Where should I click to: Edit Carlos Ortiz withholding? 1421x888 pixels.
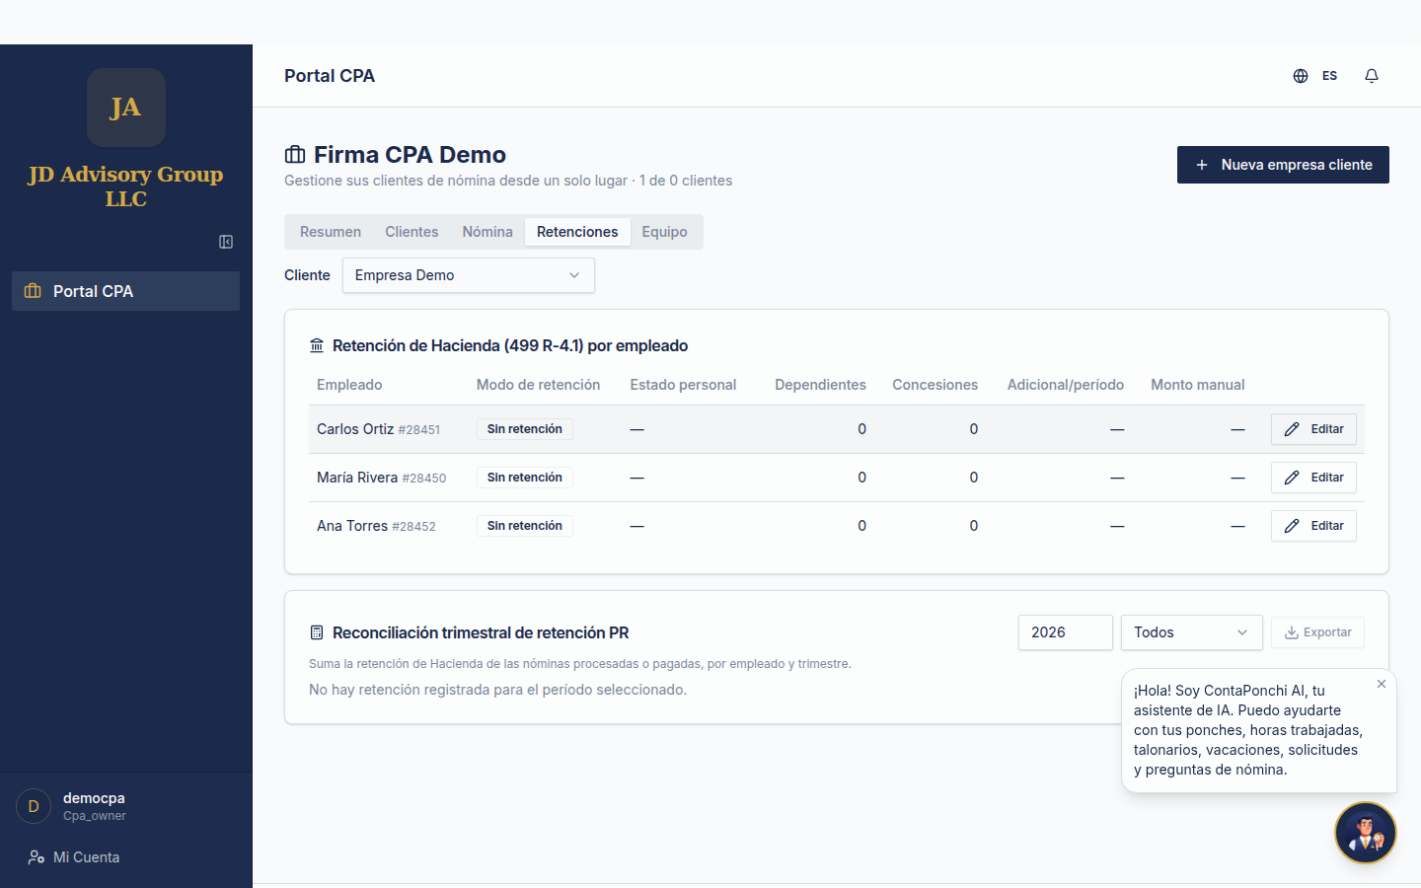pos(1313,429)
